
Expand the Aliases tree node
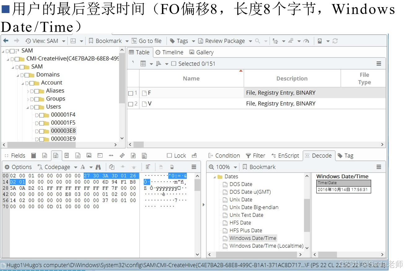[28, 91]
